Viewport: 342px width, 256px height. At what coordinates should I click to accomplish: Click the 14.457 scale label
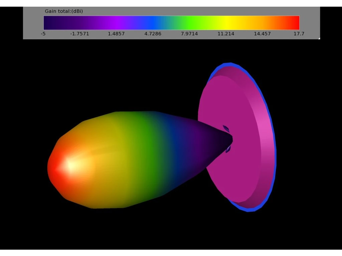click(x=262, y=34)
